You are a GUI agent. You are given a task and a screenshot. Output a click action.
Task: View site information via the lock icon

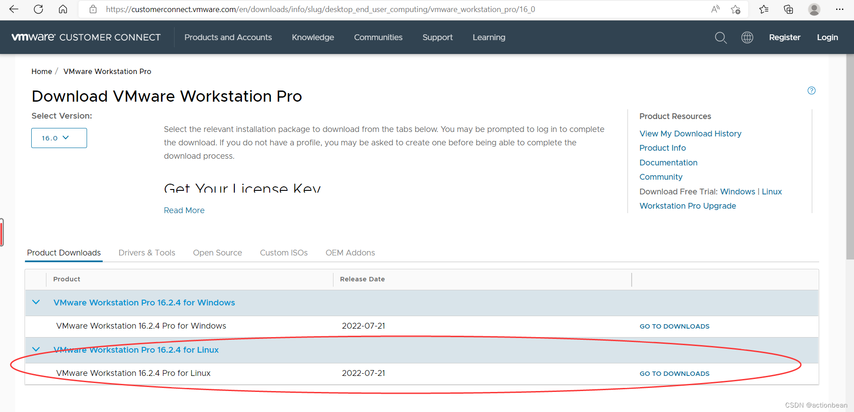pyautogui.click(x=93, y=9)
